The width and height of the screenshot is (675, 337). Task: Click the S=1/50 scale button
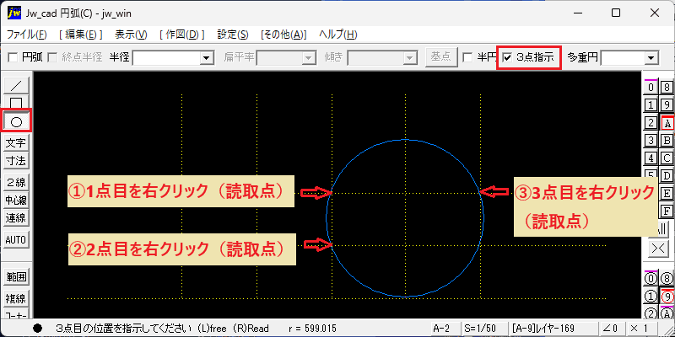[483, 329]
